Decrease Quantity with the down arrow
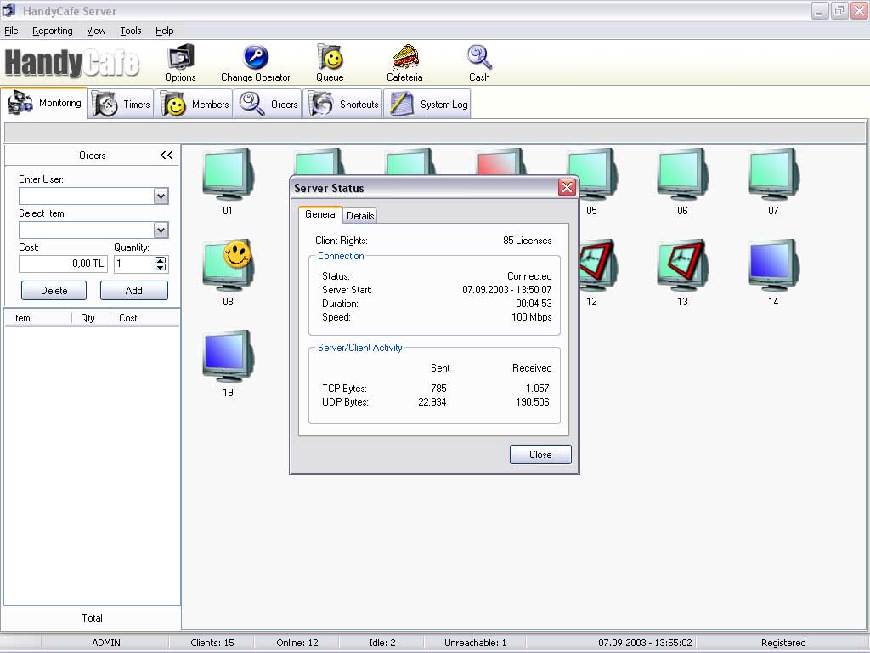Viewport: 870px width, 653px height. point(161,268)
